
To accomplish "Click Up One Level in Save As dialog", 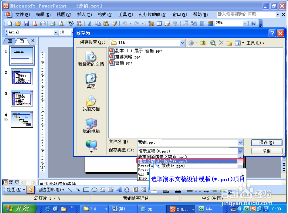I will (x=203, y=43).
